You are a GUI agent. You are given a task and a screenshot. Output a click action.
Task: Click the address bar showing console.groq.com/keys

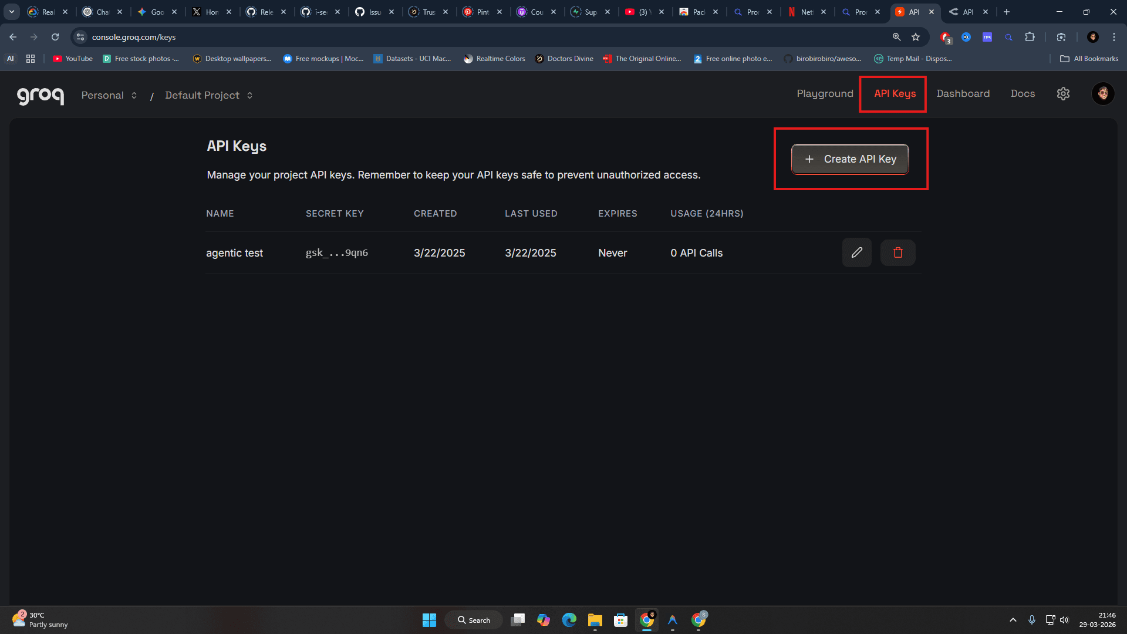pos(235,36)
